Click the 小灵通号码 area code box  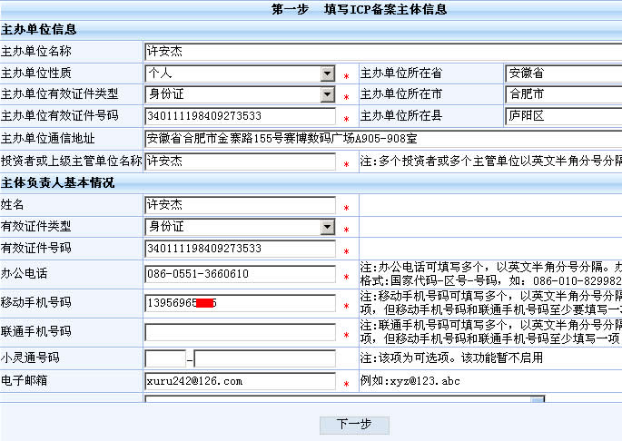point(165,358)
